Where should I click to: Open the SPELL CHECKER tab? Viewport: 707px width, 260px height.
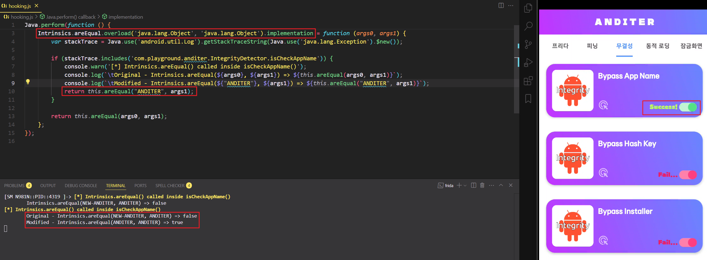[x=173, y=185]
